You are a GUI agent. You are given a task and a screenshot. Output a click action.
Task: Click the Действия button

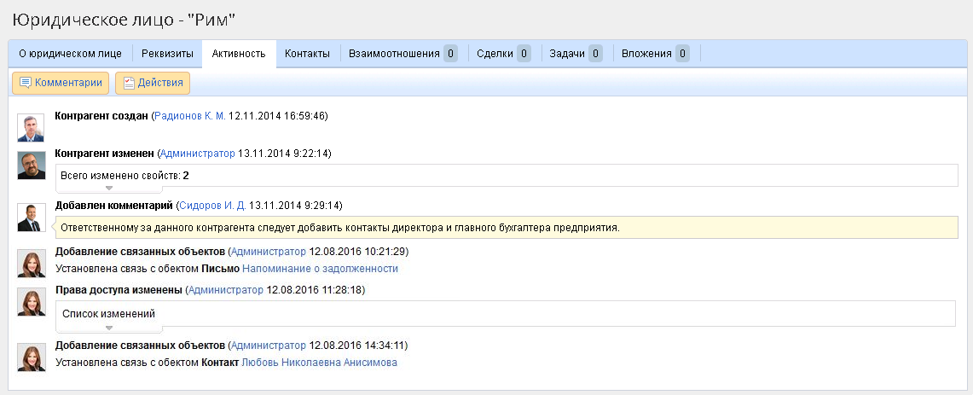tap(153, 83)
